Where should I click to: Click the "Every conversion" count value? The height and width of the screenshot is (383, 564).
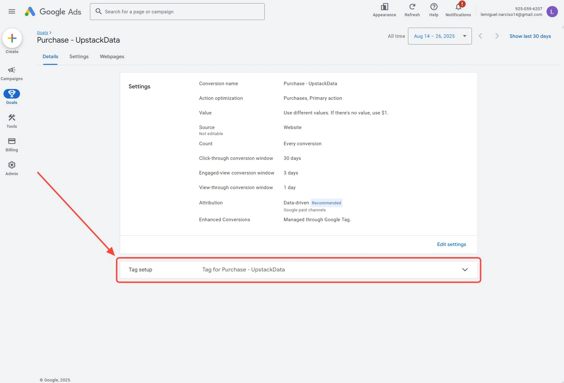click(302, 144)
